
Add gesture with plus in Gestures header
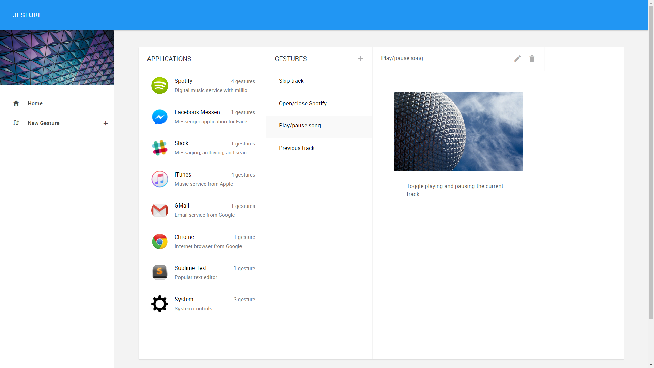pos(360,59)
